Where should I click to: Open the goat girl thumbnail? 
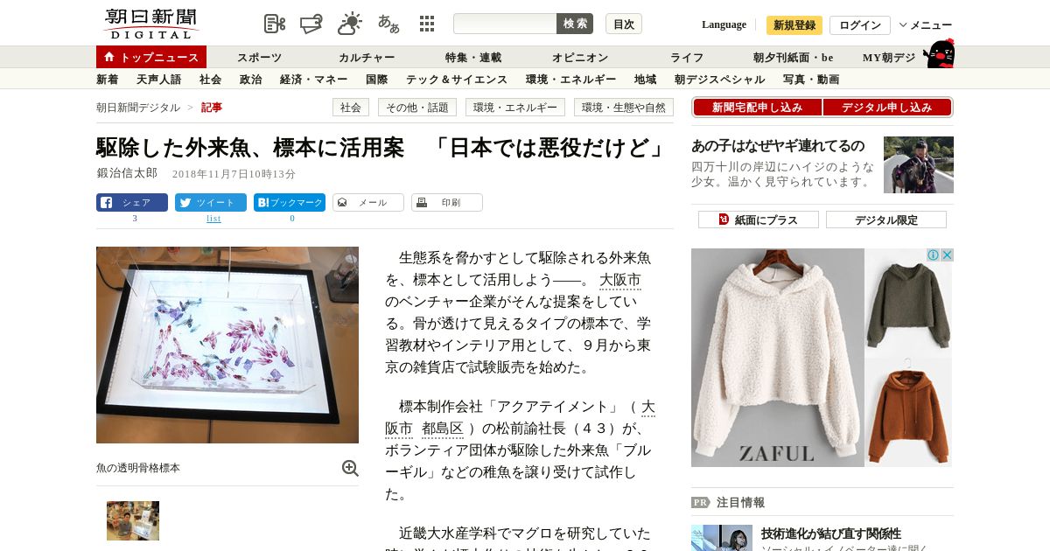tap(919, 164)
